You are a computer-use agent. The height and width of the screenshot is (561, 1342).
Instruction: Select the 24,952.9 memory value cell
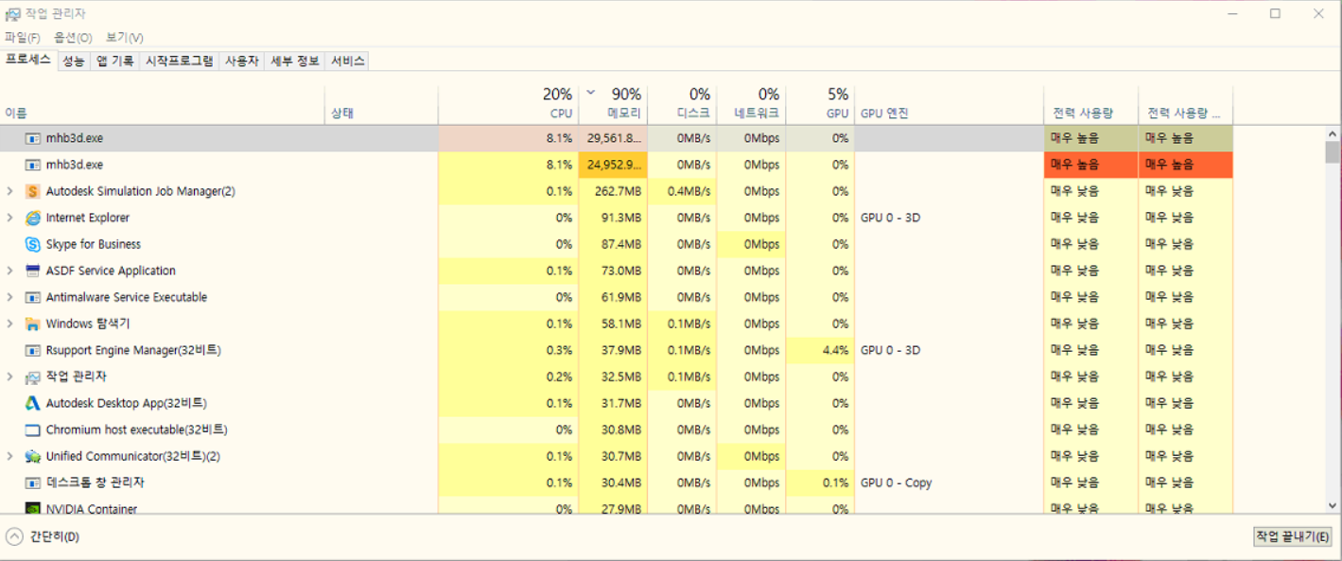(613, 165)
